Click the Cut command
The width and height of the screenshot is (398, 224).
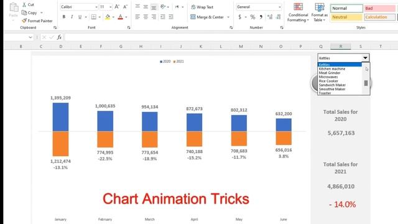28,4
